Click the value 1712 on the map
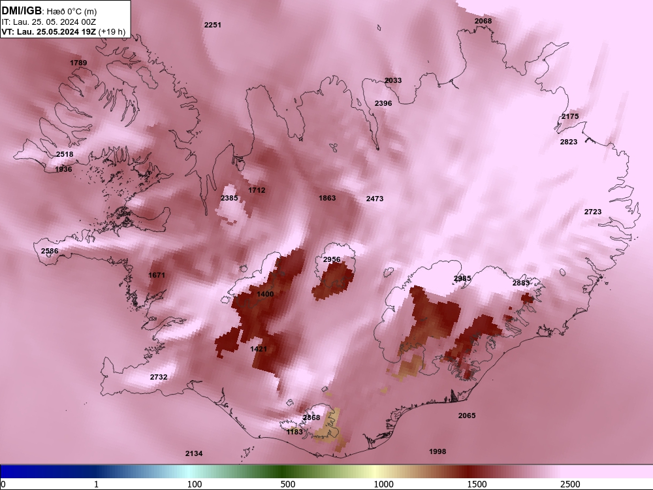Screen dimensions: 653x490 tap(257, 190)
